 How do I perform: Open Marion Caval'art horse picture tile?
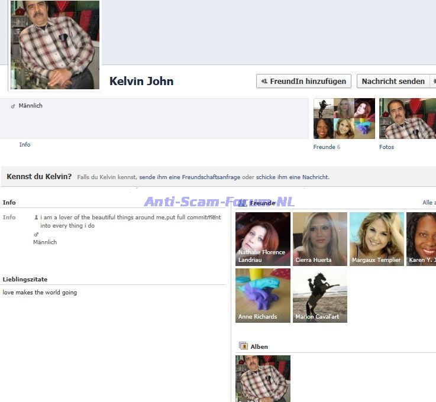[x=319, y=296]
